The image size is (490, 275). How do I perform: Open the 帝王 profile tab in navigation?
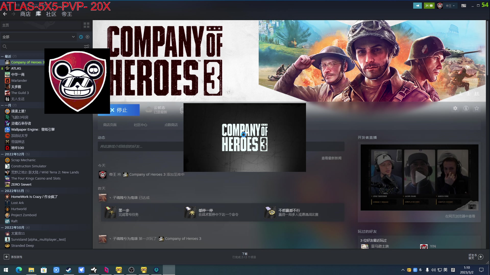pyautogui.click(x=67, y=14)
